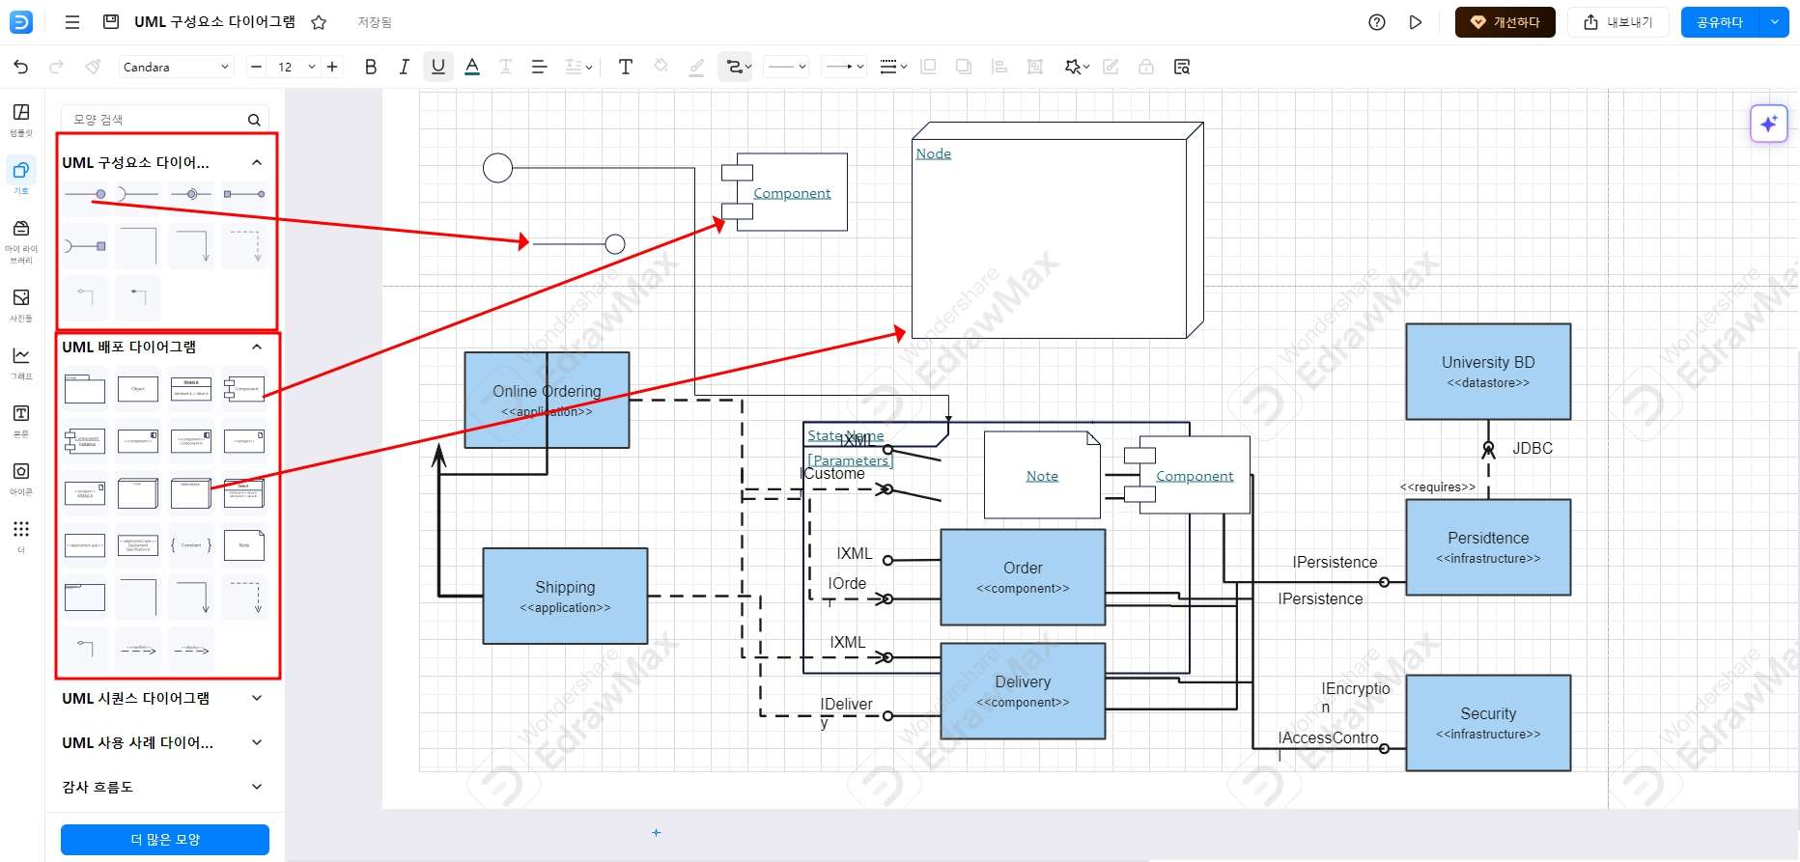Collapse the UML 배포 다이어그램 section
The image size is (1800, 862).
click(257, 347)
